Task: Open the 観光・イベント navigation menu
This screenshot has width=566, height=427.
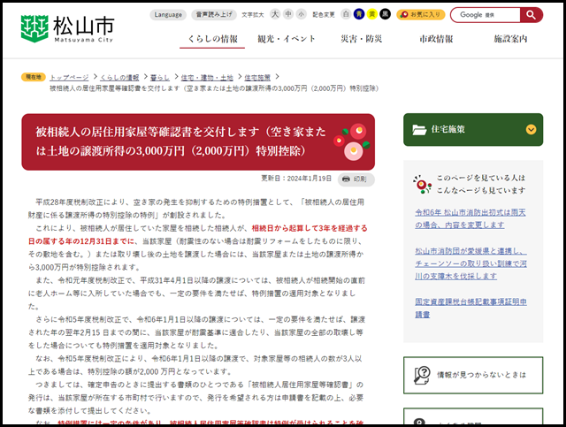Action: coord(287,40)
